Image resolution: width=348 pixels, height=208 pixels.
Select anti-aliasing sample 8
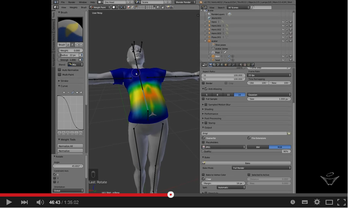(218, 95)
